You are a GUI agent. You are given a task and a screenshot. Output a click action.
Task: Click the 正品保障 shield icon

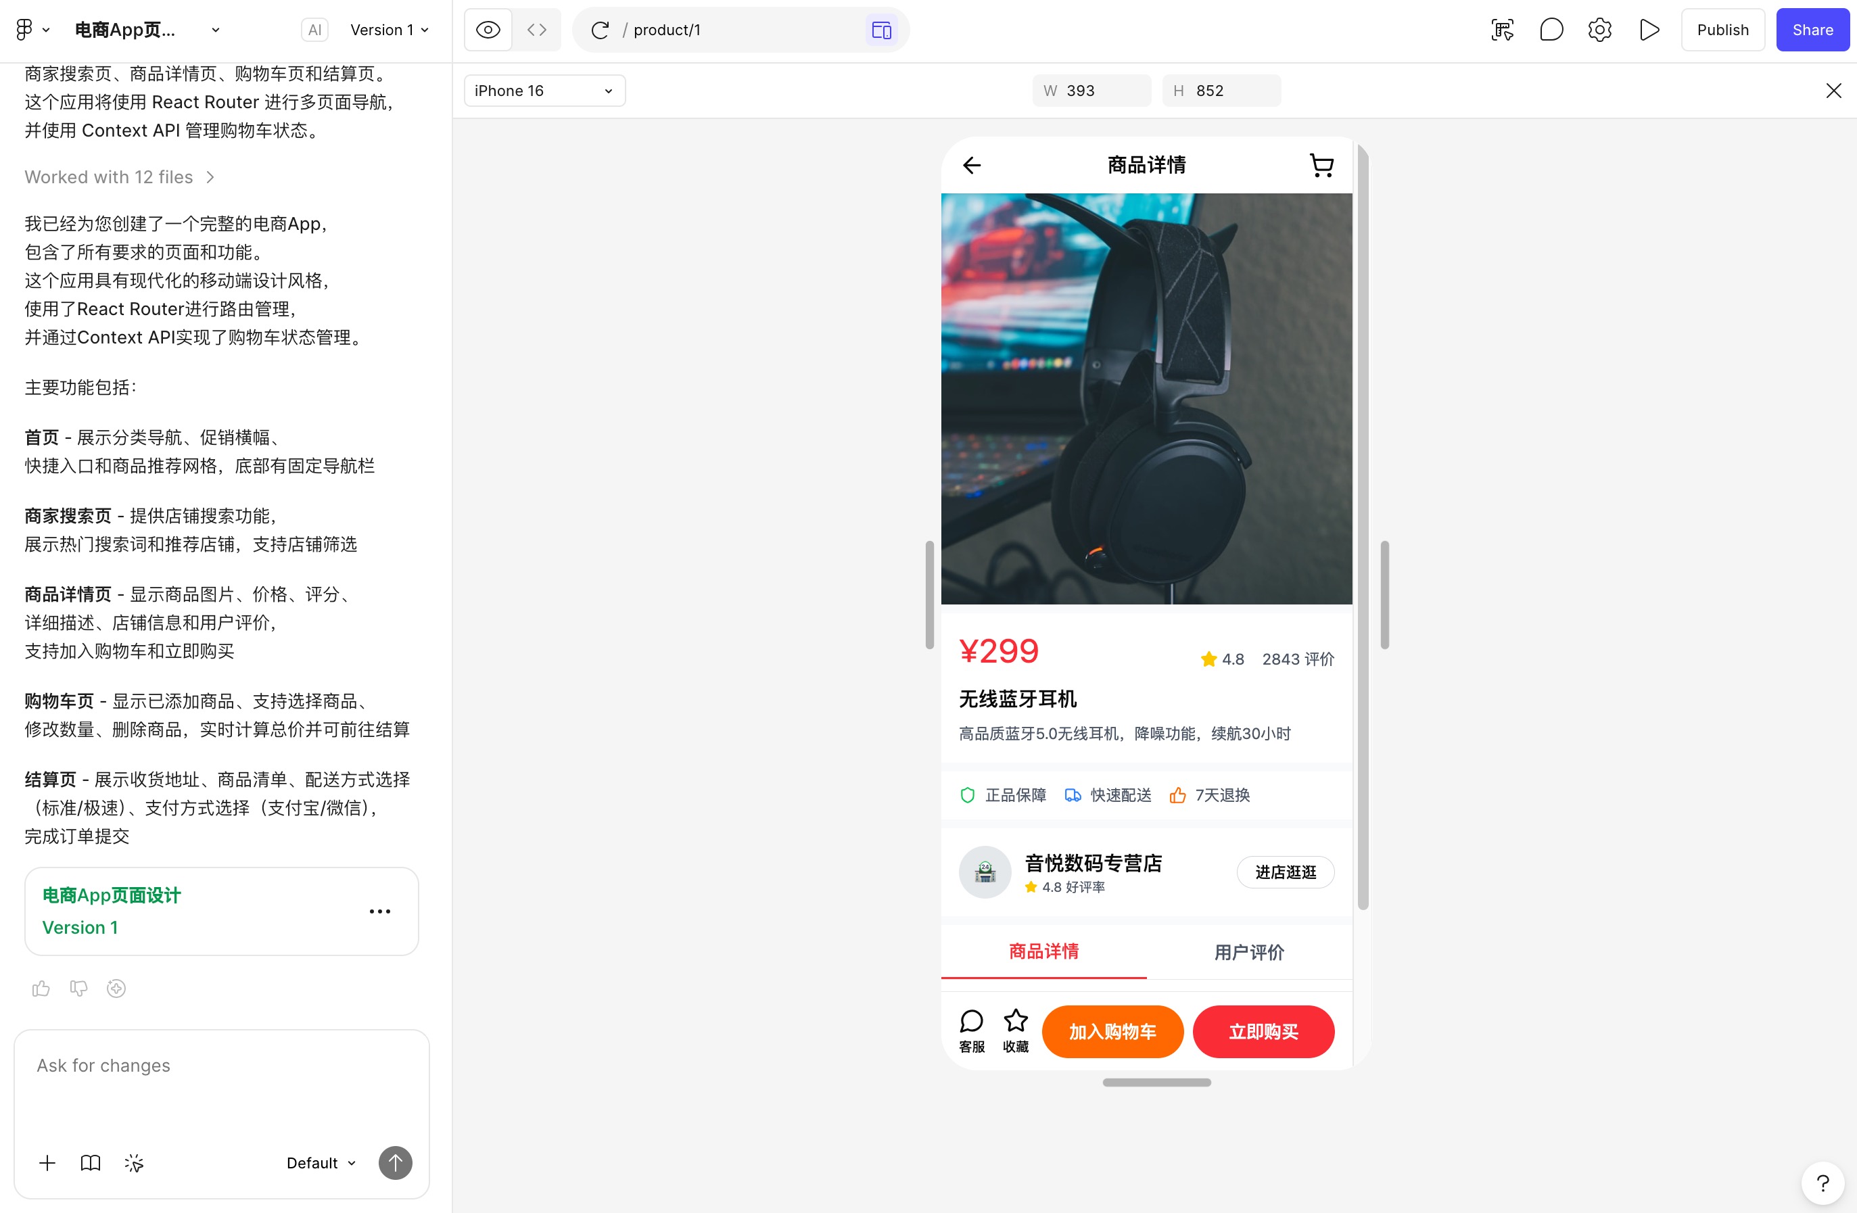point(968,795)
